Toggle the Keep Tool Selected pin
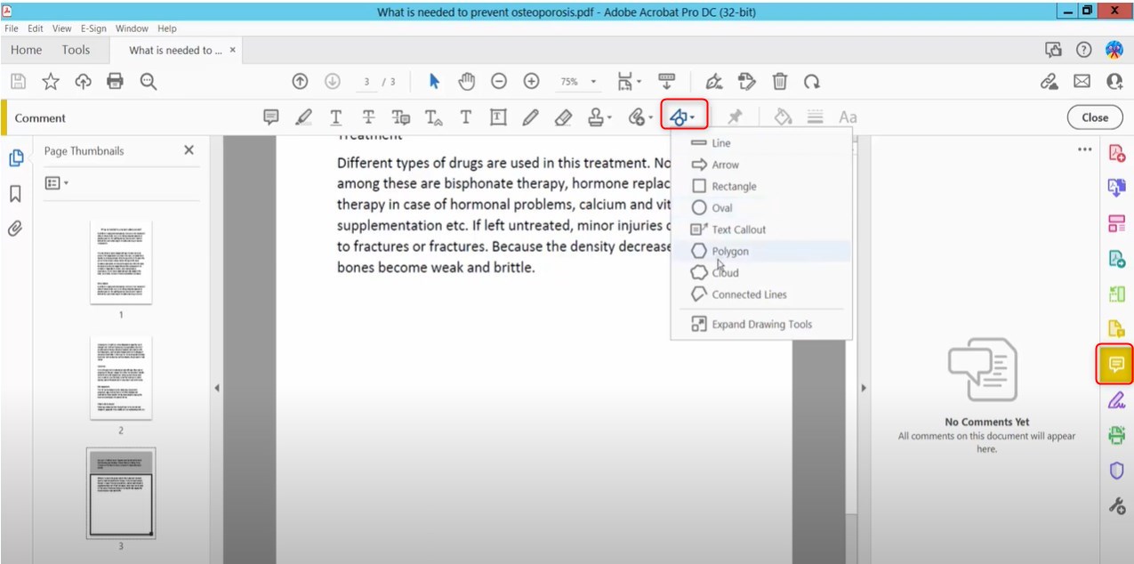Image resolution: width=1134 pixels, height=564 pixels. tap(735, 117)
